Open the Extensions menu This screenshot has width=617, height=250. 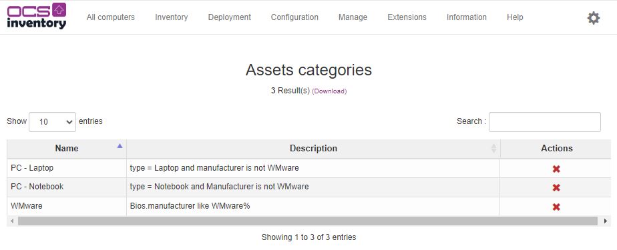[407, 17]
